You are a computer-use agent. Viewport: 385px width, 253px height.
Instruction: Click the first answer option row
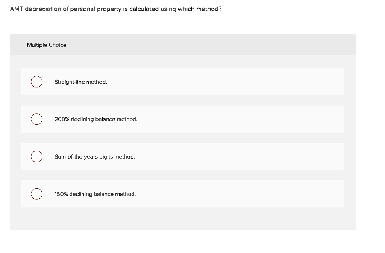tap(182, 82)
